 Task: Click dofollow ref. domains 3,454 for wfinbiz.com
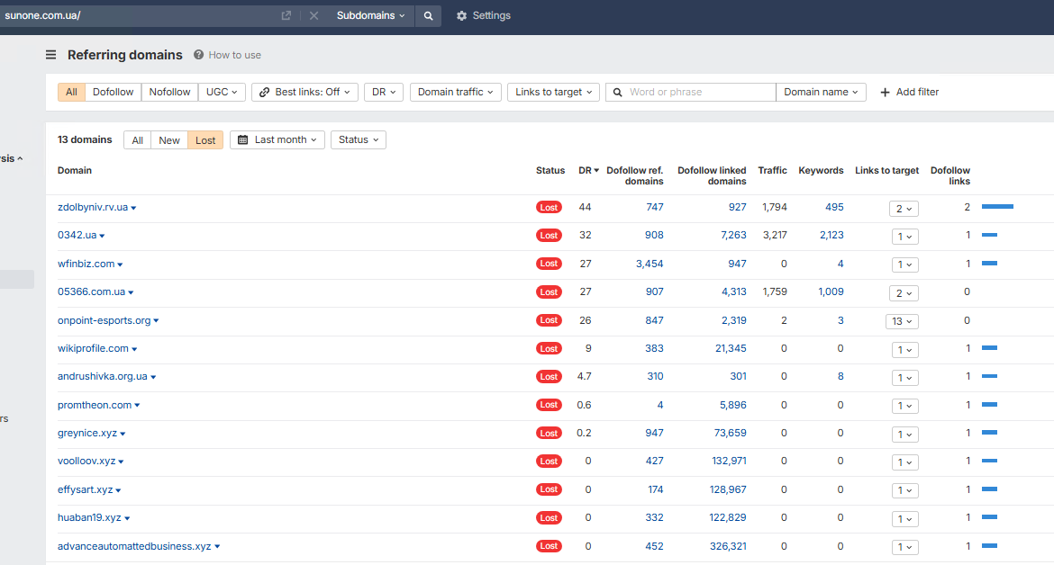coord(650,264)
